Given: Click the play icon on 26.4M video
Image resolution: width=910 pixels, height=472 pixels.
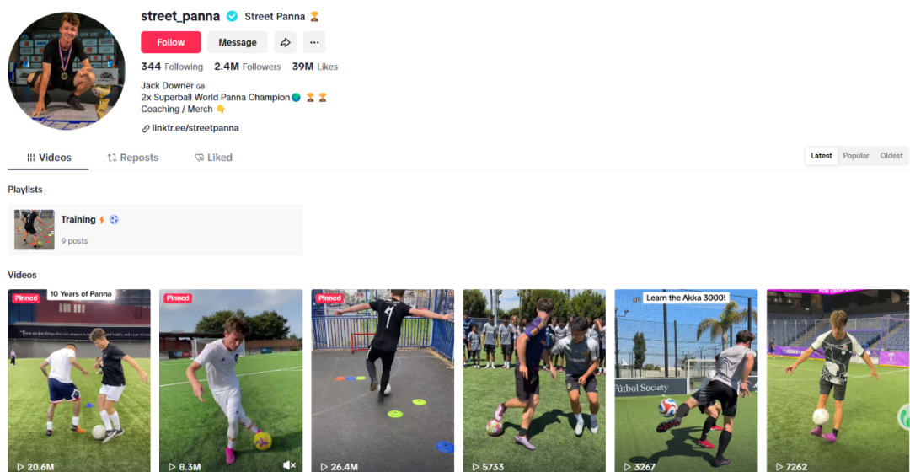Looking at the screenshot, I should [324, 467].
